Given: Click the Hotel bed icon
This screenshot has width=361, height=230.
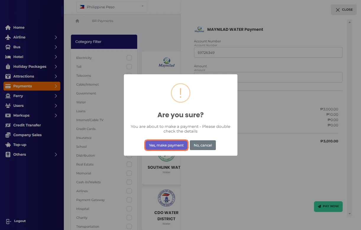Looking at the screenshot, I should click(x=8, y=57).
